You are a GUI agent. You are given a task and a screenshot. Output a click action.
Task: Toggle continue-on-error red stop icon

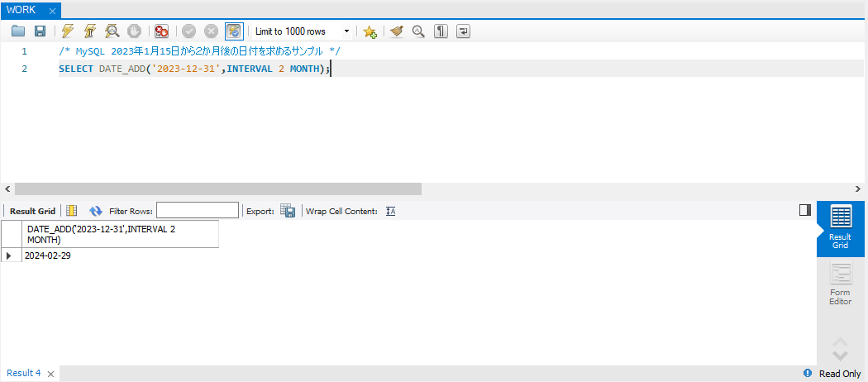[x=162, y=31]
